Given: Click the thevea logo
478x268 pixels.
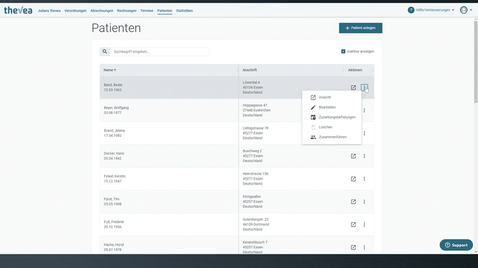Looking at the screenshot, I should pyautogui.click(x=18, y=10).
